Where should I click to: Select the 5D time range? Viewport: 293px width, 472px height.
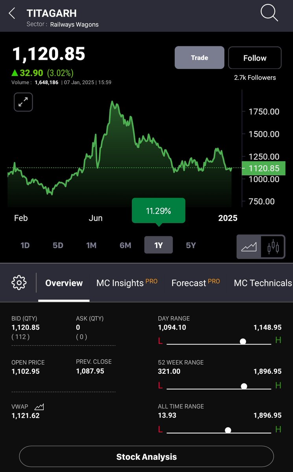click(58, 245)
